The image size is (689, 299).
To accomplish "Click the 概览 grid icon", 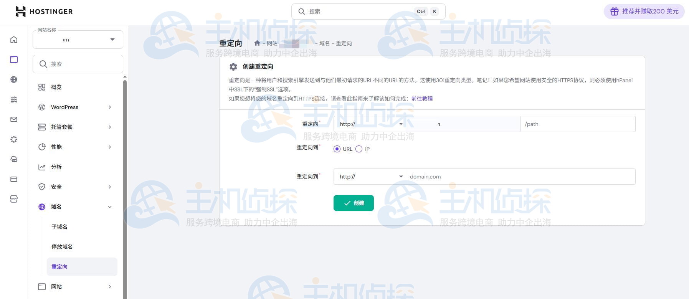I will (42, 87).
